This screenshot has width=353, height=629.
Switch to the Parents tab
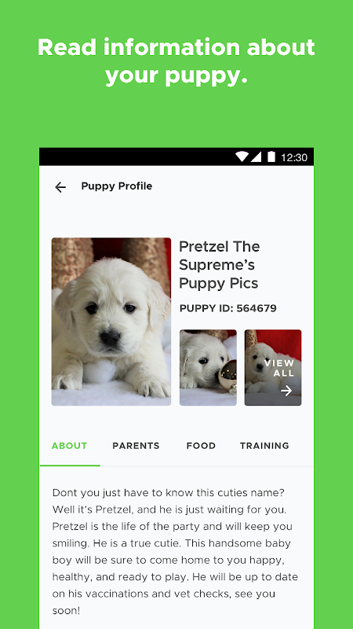tap(136, 446)
